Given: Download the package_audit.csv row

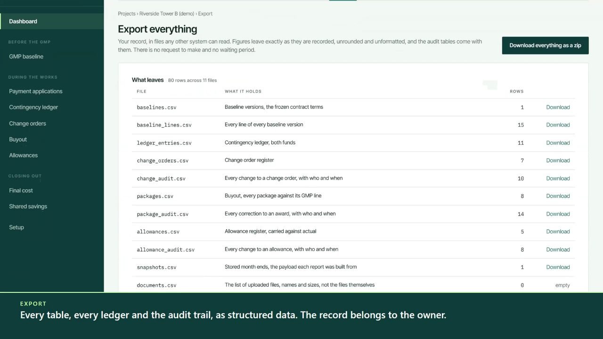Looking at the screenshot, I should click(x=558, y=214).
